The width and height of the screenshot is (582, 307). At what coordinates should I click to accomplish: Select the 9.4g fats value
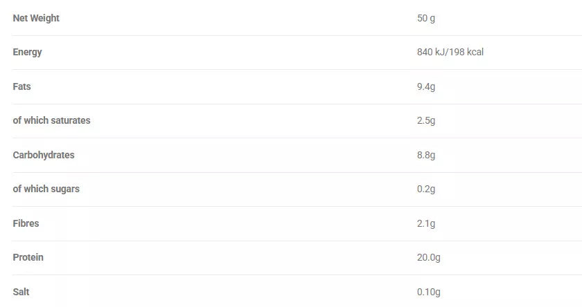pos(426,86)
